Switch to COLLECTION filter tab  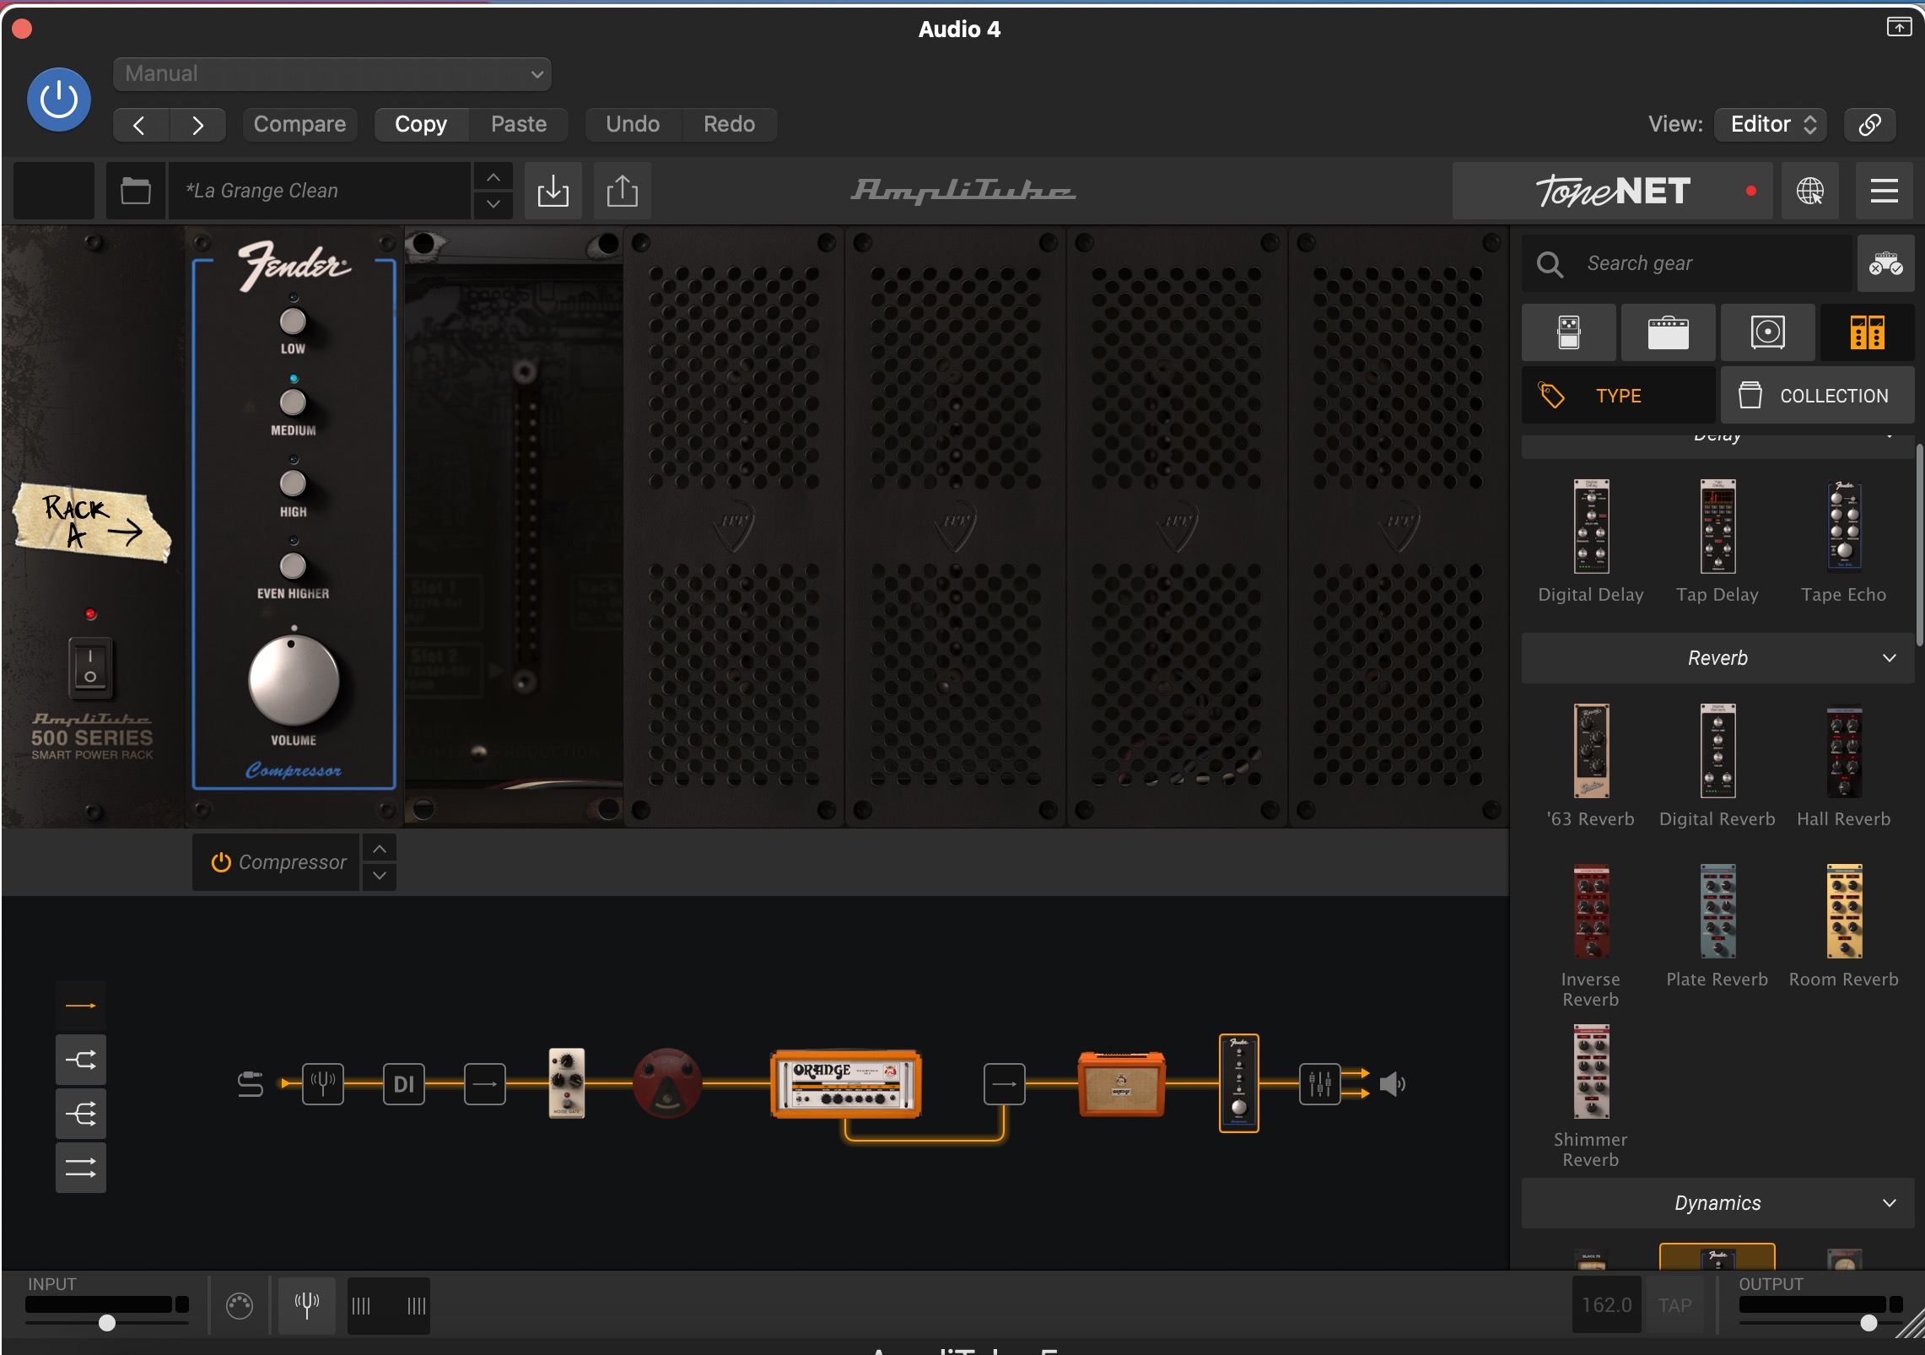pyautogui.click(x=1817, y=395)
